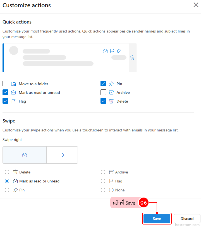
Task: Discard the customization changes
Action: (187, 219)
